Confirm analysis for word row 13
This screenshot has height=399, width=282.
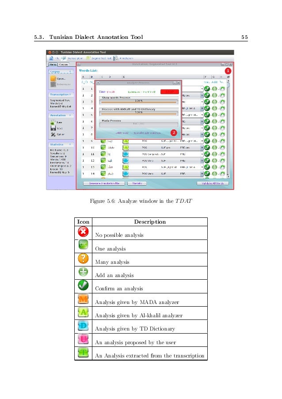coord(207,167)
